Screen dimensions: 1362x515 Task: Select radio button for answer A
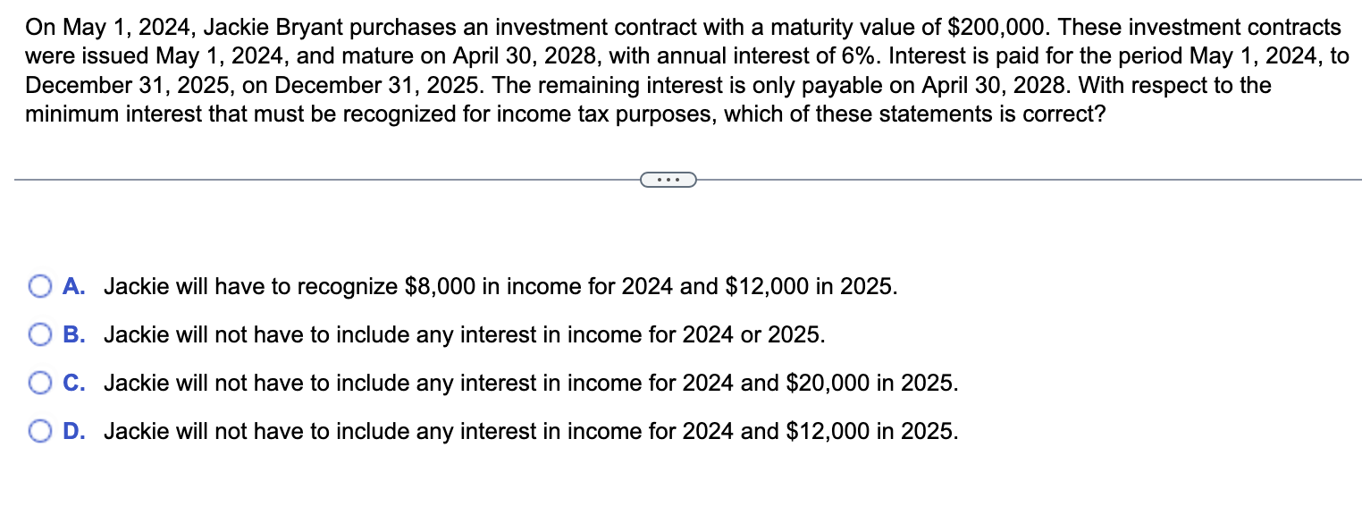(39, 286)
